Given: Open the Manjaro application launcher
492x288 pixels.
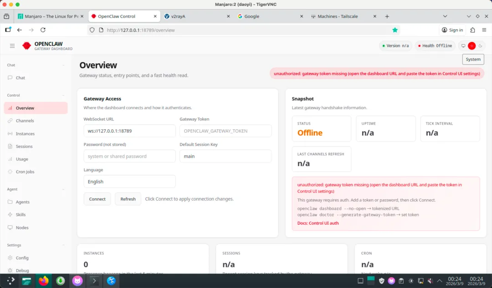Looking at the screenshot, I should click(x=10, y=281).
